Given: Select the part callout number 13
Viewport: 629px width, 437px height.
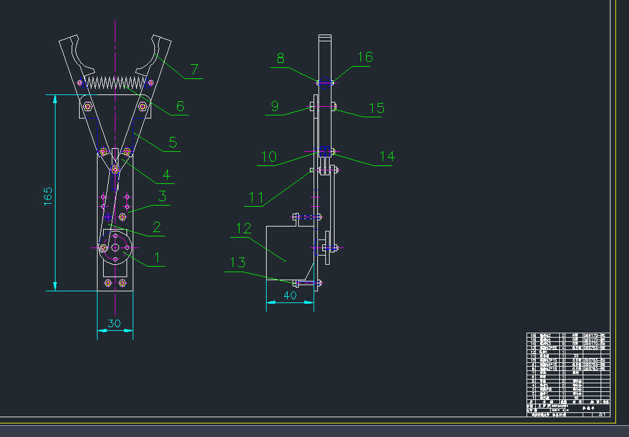Looking at the screenshot, I should pos(238,263).
